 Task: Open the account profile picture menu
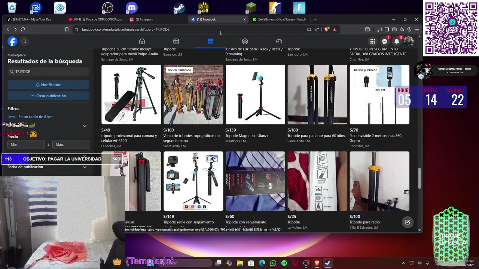(409, 41)
